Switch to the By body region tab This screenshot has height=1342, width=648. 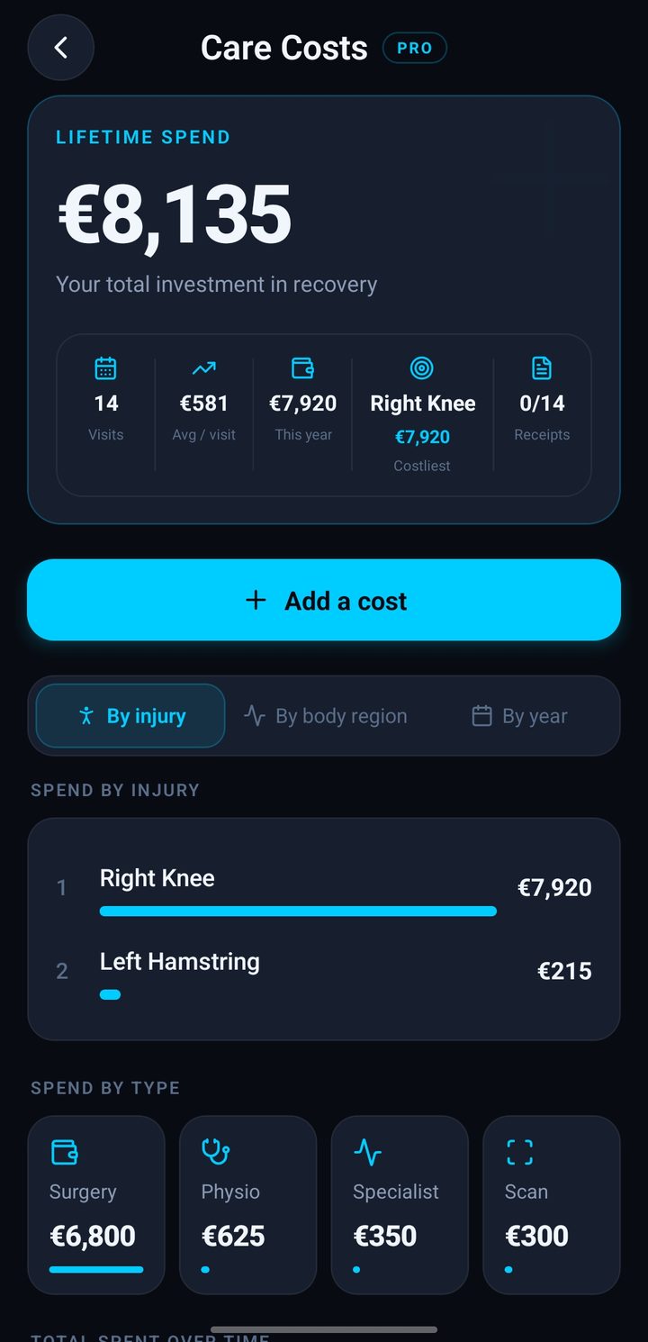[x=326, y=716]
